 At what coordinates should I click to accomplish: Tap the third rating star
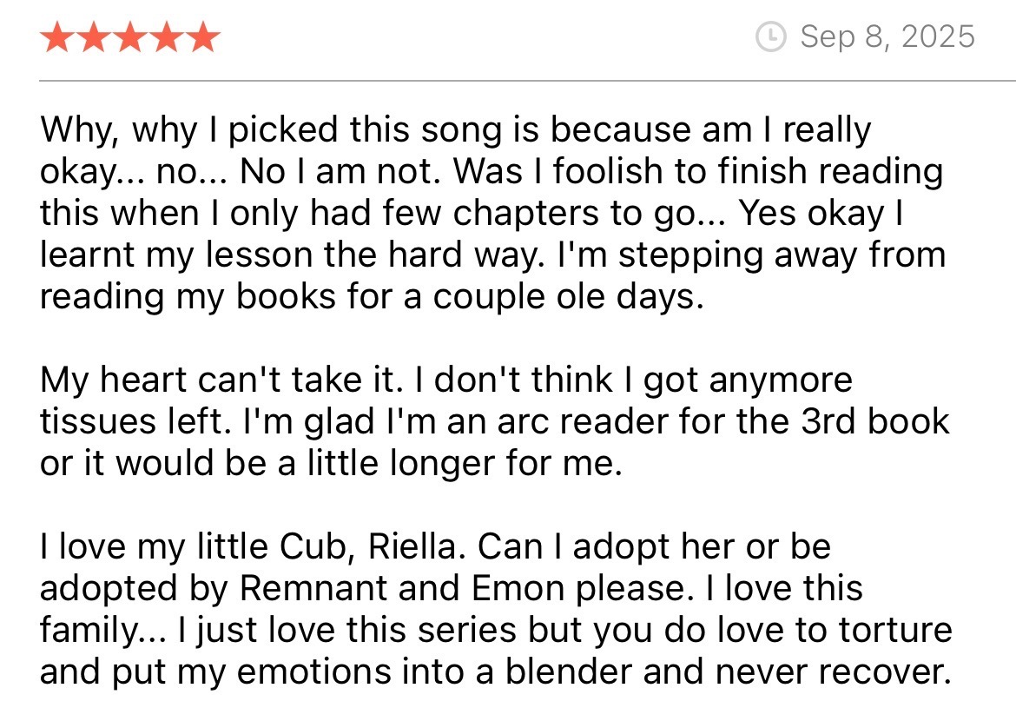pos(129,37)
